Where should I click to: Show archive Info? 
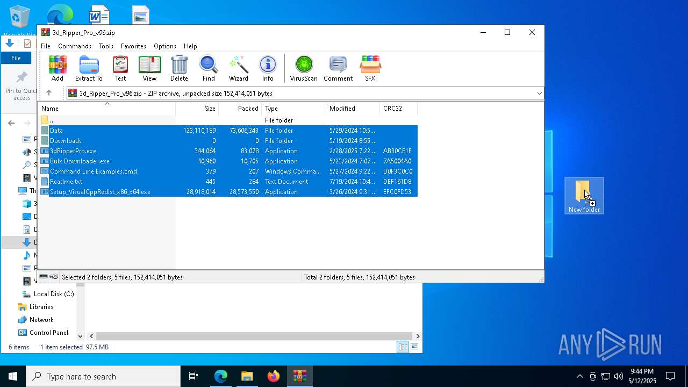(268, 68)
